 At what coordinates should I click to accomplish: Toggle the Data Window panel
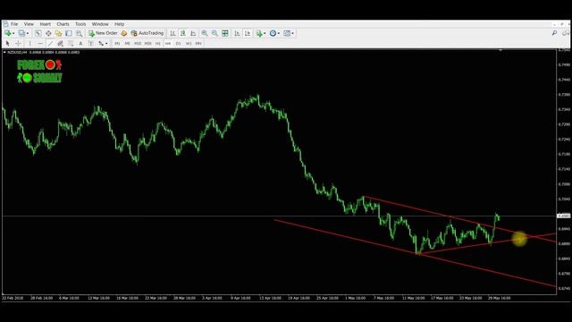(48, 33)
